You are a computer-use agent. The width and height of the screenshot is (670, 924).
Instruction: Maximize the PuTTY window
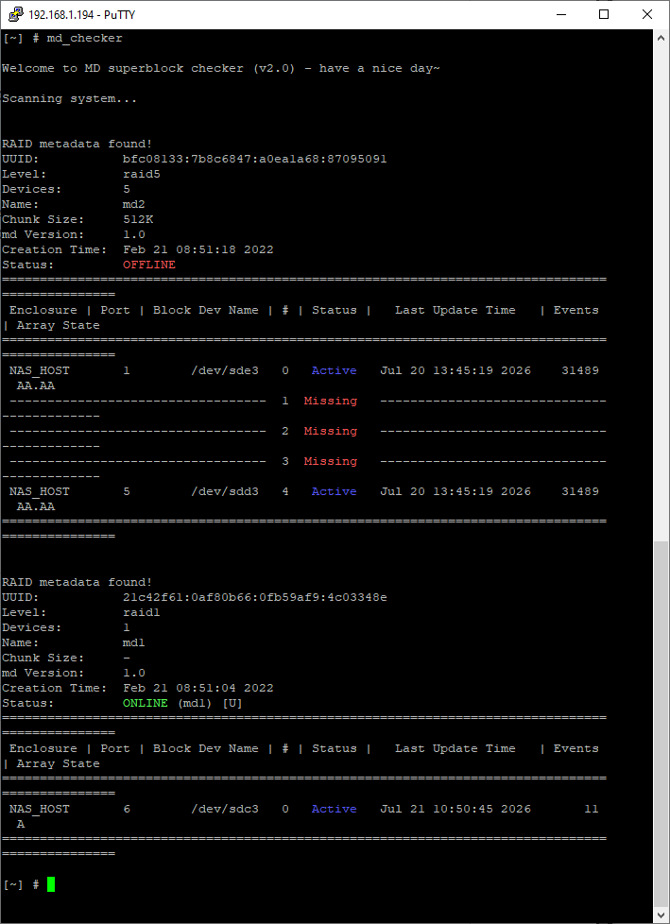[604, 14]
